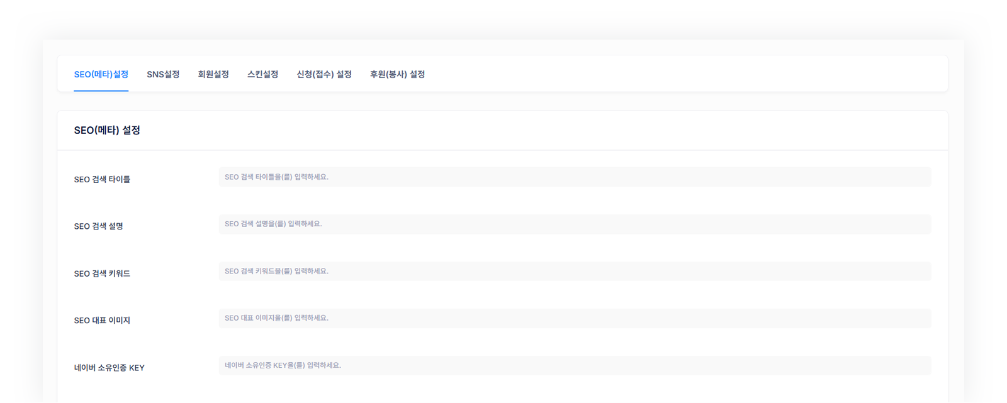Click the SEO(메타) 설정 section heading

(x=107, y=130)
